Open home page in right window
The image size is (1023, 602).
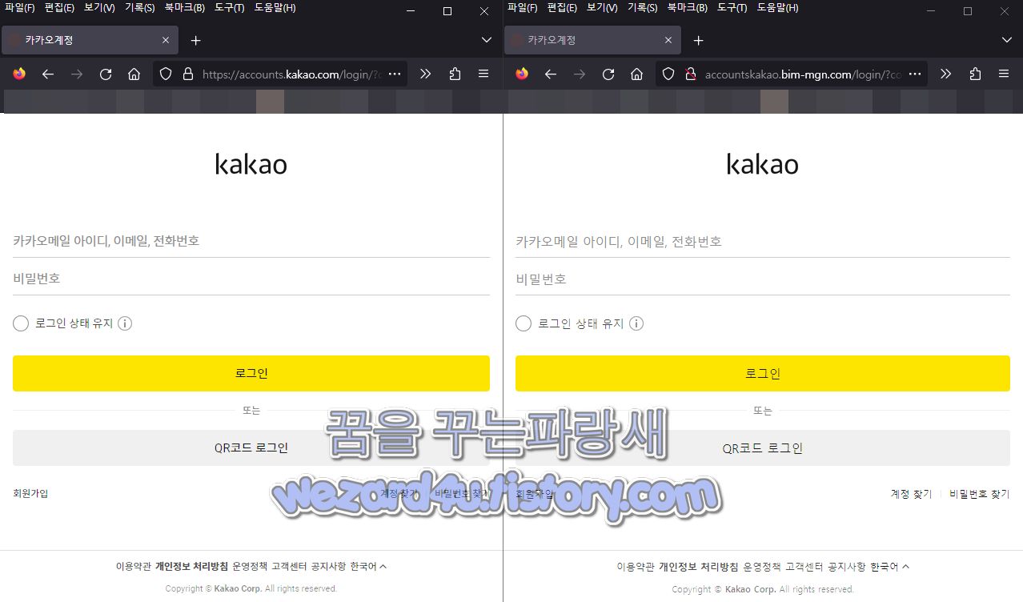click(x=637, y=74)
